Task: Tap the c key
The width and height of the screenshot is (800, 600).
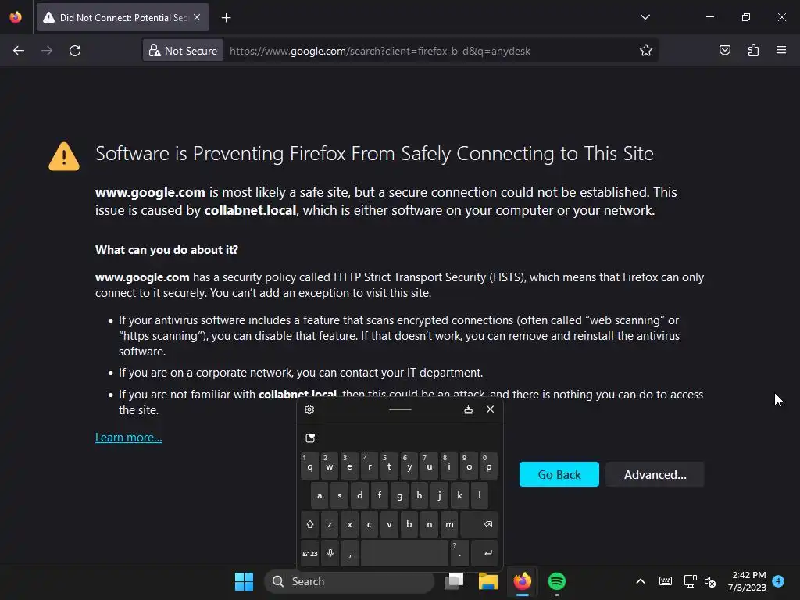Action: (x=370, y=524)
